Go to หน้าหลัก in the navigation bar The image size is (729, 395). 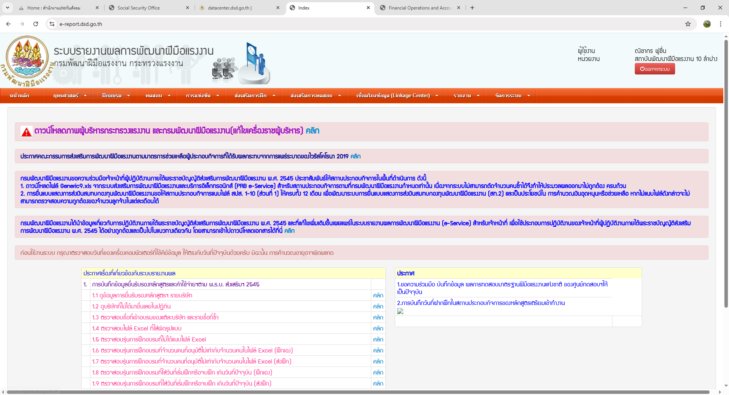[20, 96]
